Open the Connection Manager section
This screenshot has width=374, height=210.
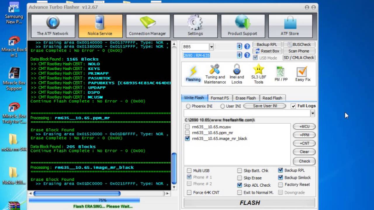coord(148,26)
